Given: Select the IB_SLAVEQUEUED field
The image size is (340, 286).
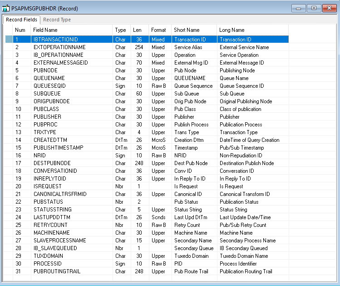Looking at the screenshot, I should pos(55,248).
